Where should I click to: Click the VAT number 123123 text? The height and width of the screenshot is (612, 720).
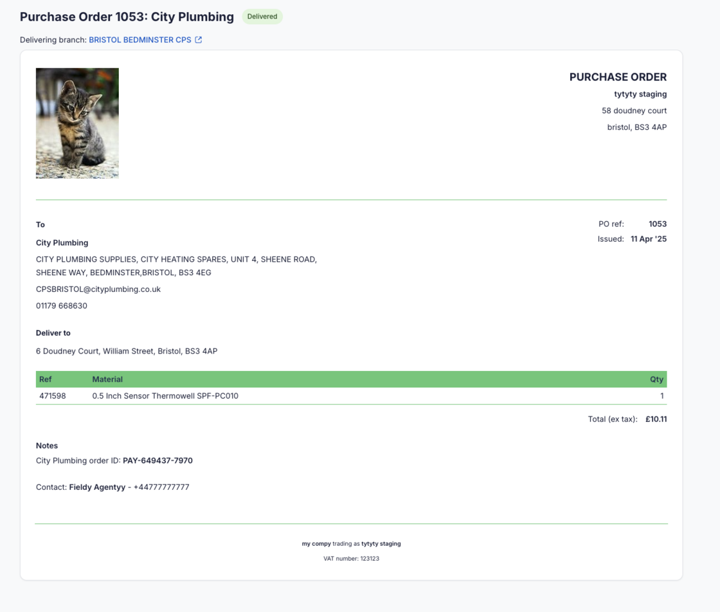tap(351, 559)
